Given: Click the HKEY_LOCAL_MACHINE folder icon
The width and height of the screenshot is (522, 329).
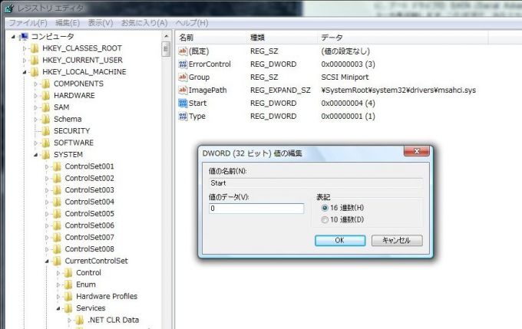Looking at the screenshot, I should click(35, 72).
